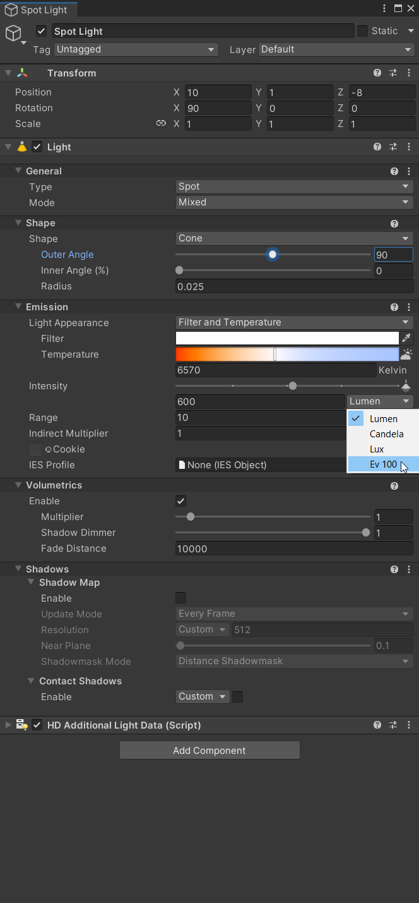Open the Layer dropdown showing Default
Viewport: 419px width, 903px height.
(x=336, y=49)
